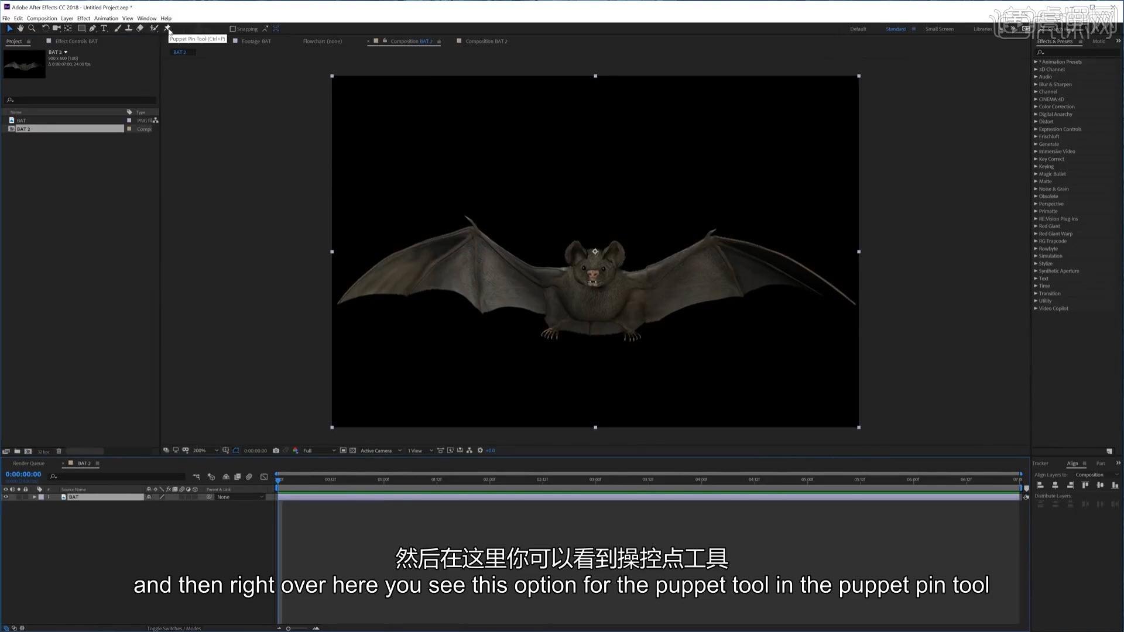Switch to Footage BAT tab
The height and width of the screenshot is (632, 1124).
point(256,42)
